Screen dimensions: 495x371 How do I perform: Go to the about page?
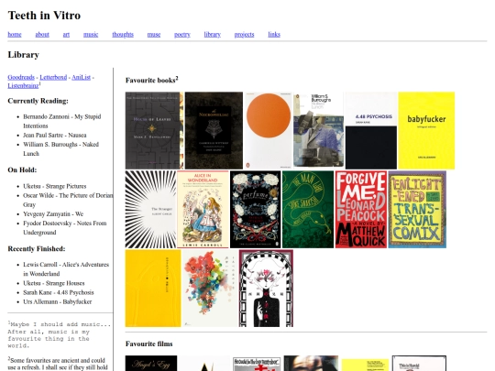pos(42,35)
